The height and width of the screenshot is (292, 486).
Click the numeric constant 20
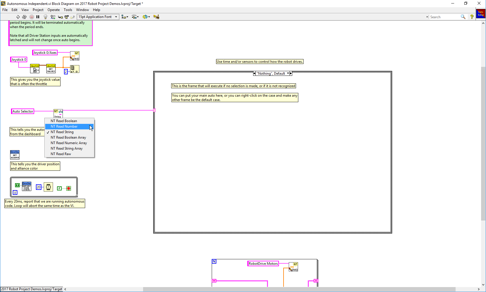tap(39, 187)
